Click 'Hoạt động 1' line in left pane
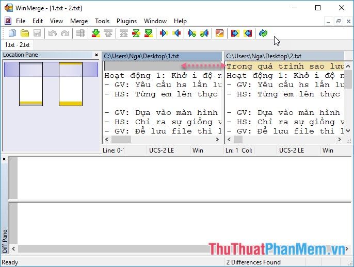The height and width of the screenshot is (267, 354). [163, 76]
